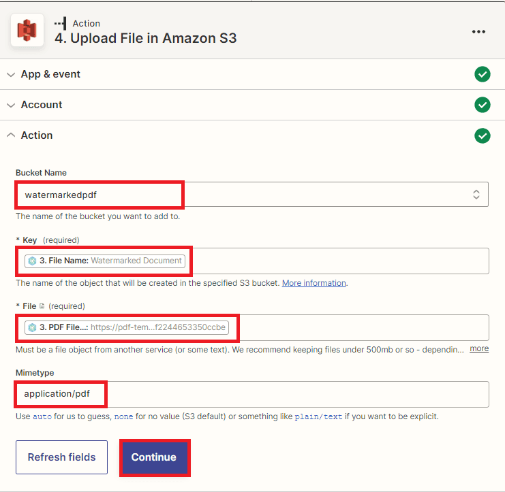Click the Action section green checkmark
Viewport: 505px width, 492px height.
[x=482, y=135]
